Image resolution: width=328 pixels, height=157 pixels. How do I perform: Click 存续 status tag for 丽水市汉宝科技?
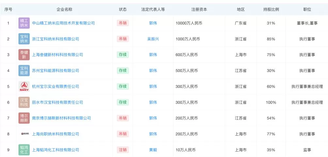123,102
